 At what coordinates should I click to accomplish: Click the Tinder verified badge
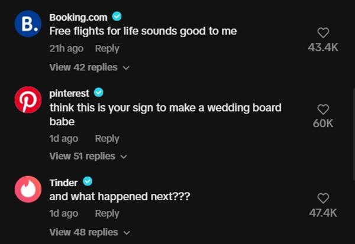[x=88, y=181]
